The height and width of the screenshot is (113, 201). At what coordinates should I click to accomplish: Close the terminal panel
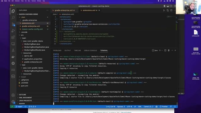coord(175,51)
